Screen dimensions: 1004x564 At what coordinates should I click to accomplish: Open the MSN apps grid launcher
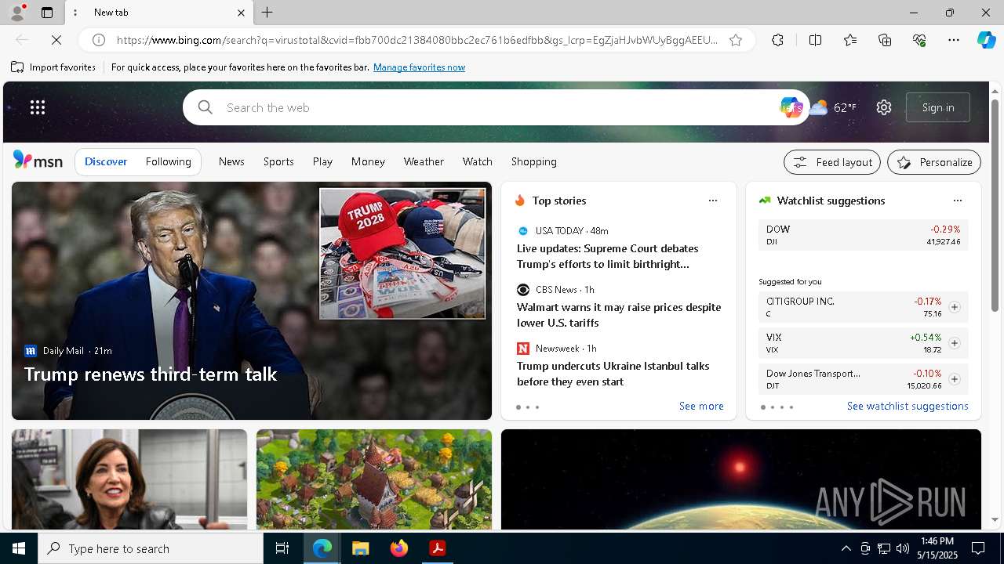[37, 107]
